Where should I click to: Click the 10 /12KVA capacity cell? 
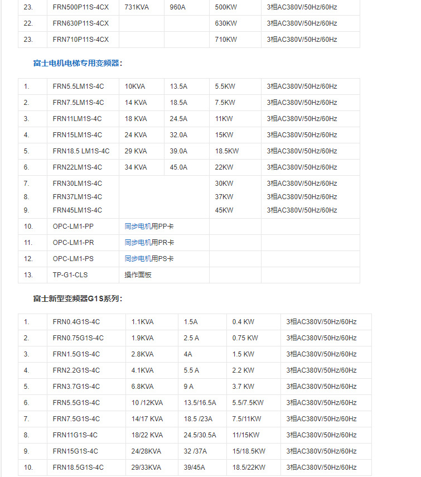coord(152,402)
